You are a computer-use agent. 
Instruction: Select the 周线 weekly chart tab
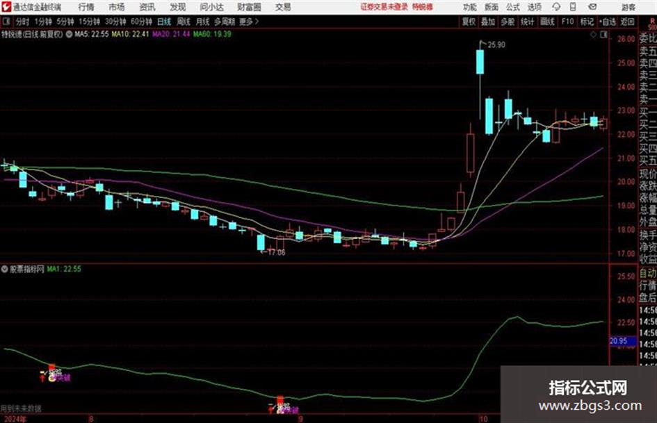(184, 22)
